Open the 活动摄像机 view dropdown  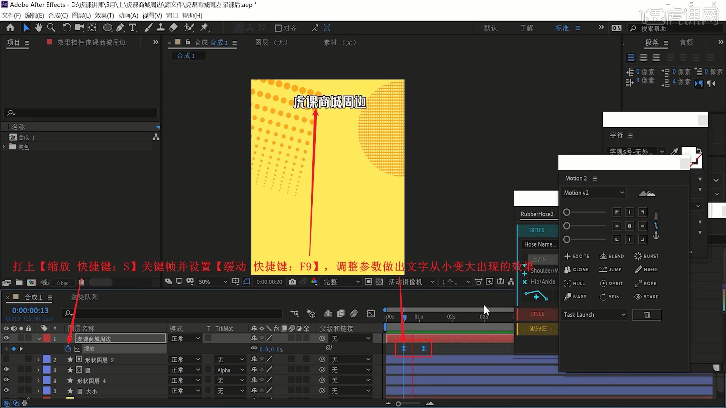(411, 282)
